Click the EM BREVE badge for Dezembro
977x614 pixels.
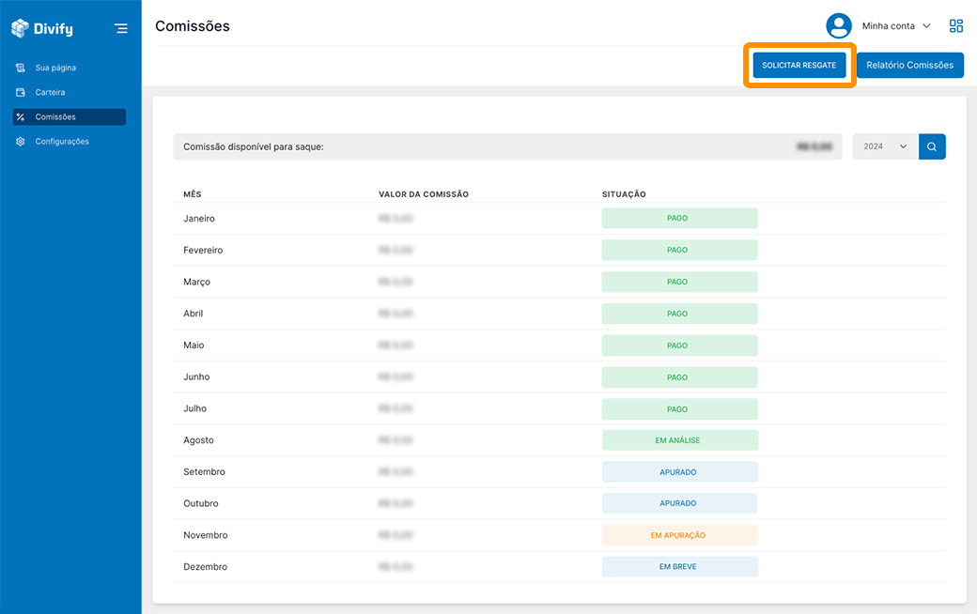(678, 567)
